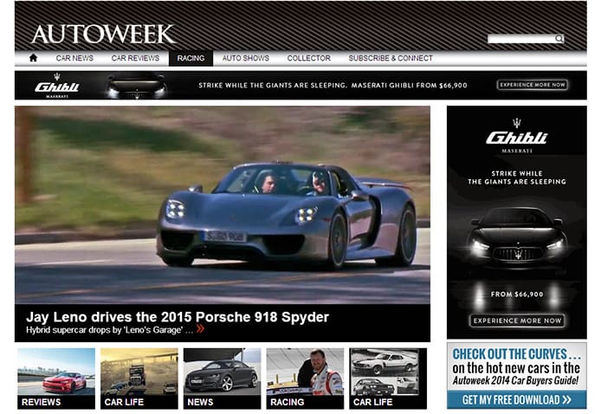Image resolution: width=601 pixels, height=414 pixels.
Task: Click the black Maserati car image in sidebar
Action: pos(517,237)
